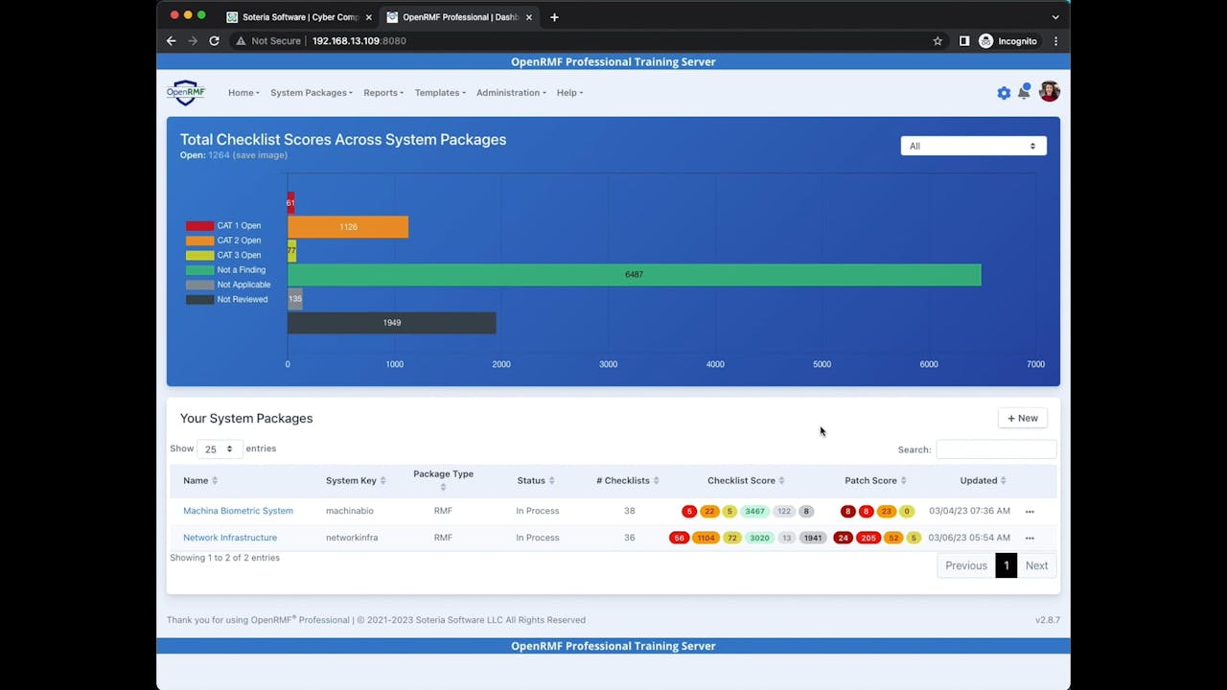The height and width of the screenshot is (690, 1227).
Task: Open the settings gear icon
Action: [x=1004, y=92]
